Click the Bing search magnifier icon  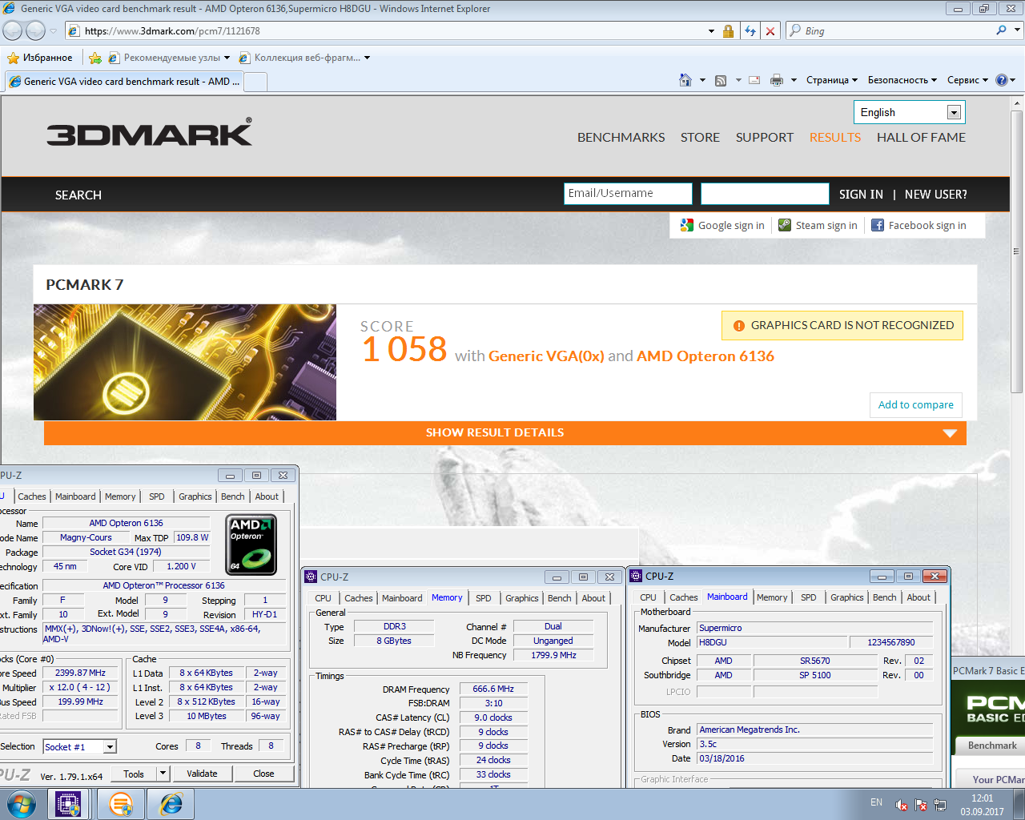1001,30
